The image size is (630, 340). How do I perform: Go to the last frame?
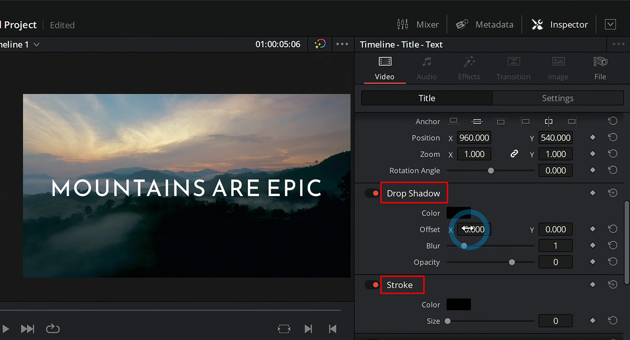(x=28, y=329)
